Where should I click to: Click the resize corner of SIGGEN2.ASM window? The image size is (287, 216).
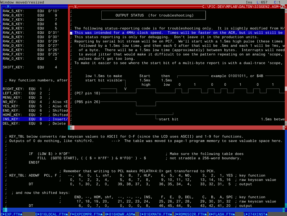(284, 128)
